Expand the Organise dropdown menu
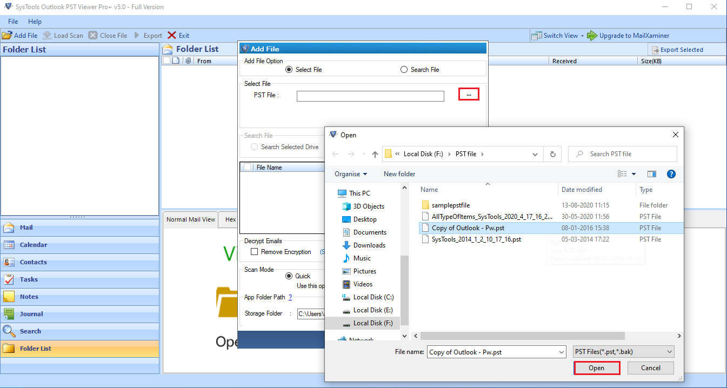Image resolution: width=727 pixels, height=388 pixels. pyautogui.click(x=351, y=174)
